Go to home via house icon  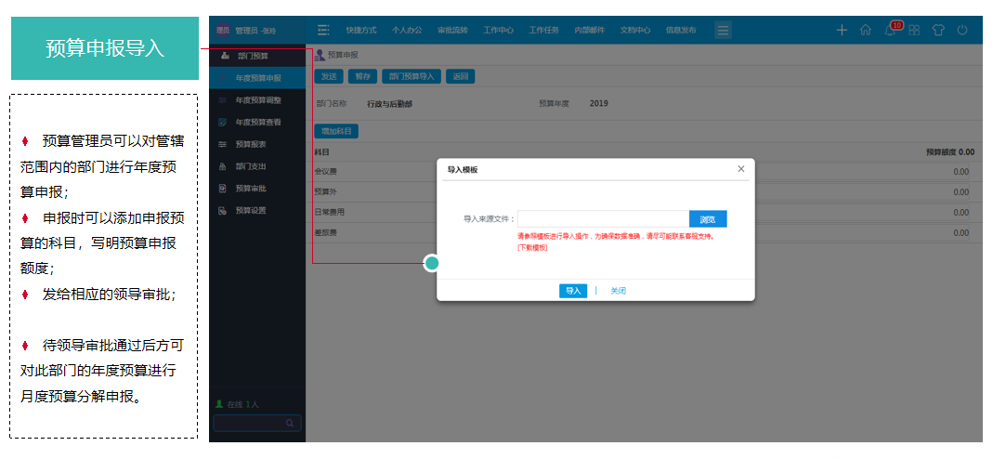(x=866, y=30)
